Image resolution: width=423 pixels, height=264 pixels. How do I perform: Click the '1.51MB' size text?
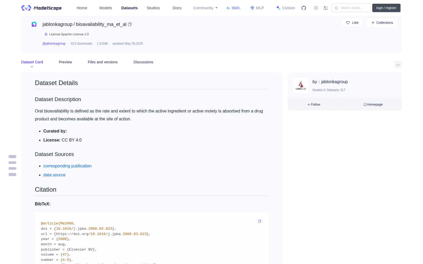coord(102,44)
